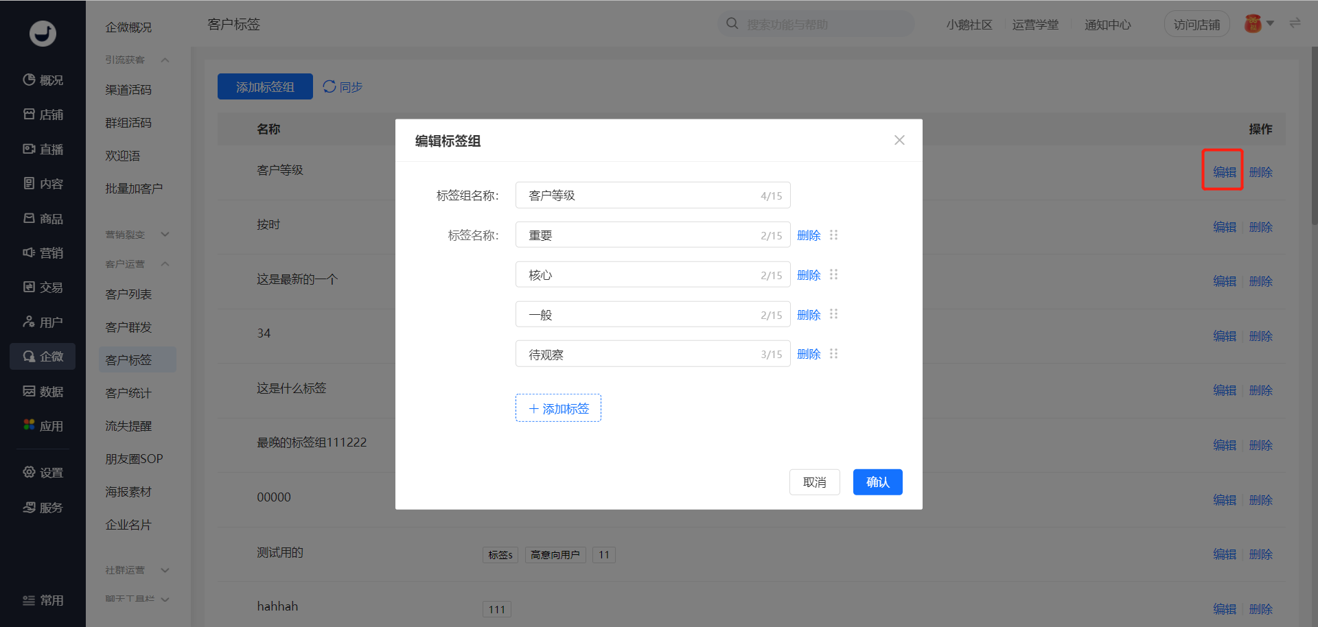Open avatar dropdown arrow
The width and height of the screenshot is (1318, 627).
click(x=1270, y=24)
